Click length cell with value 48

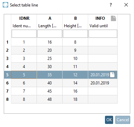[50, 99]
